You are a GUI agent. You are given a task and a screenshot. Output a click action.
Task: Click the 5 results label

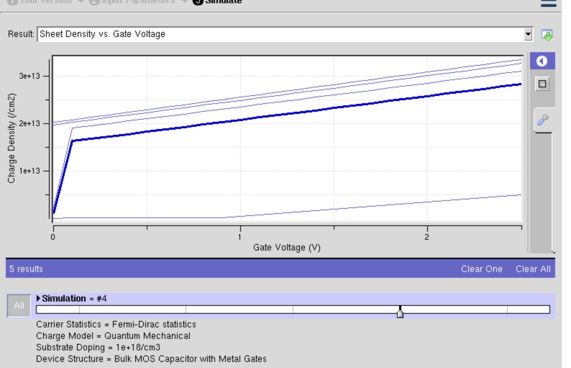26,269
